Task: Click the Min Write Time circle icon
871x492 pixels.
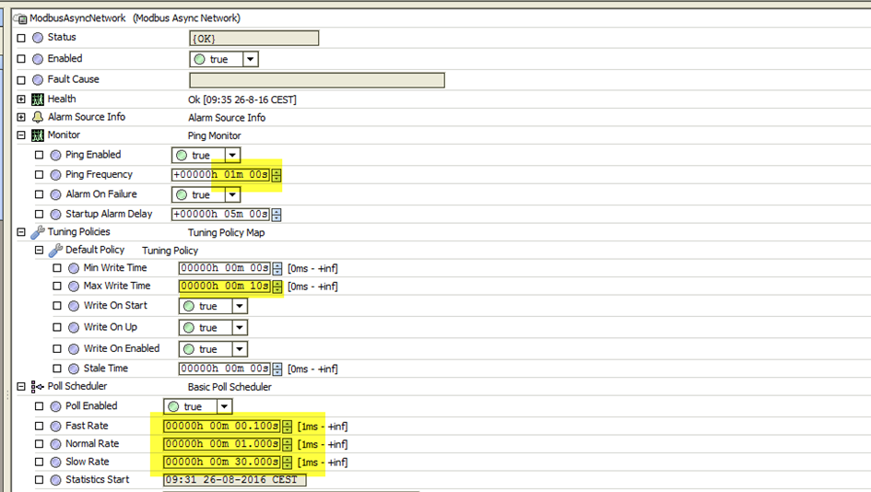Action: click(x=74, y=268)
